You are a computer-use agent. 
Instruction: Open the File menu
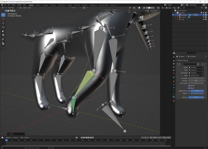pyautogui.click(x=5, y=5)
